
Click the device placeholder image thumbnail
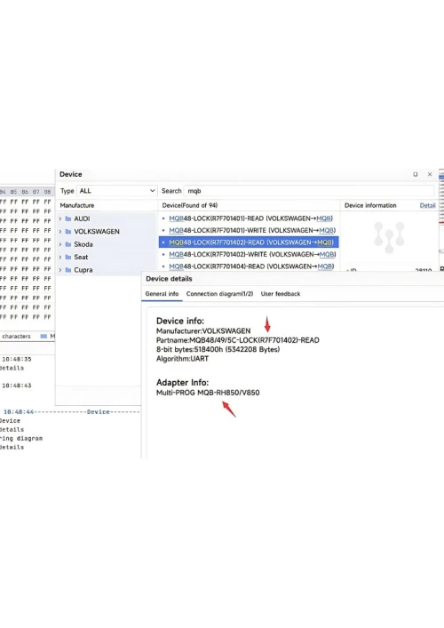pyautogui.click(x=389, y=237)
